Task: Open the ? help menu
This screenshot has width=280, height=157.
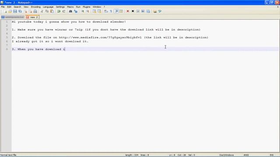Action: pos(104,7)
